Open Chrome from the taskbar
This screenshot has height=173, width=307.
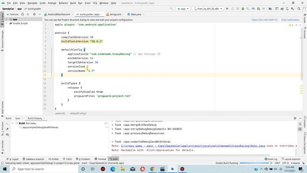(x=153, y=169)
